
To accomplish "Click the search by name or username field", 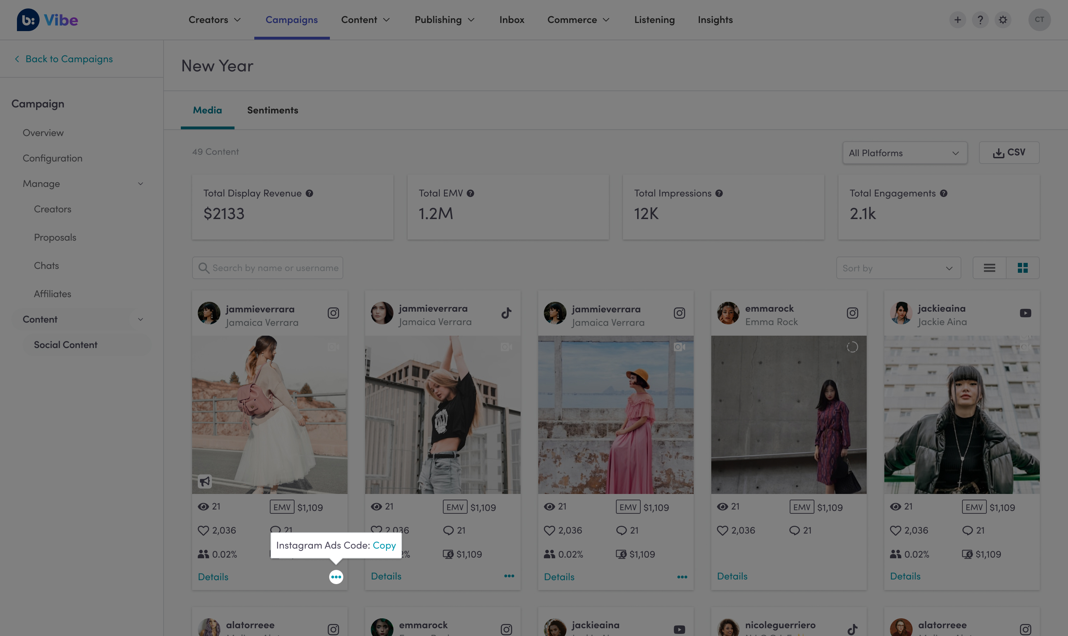I will pyautogui.click(x=267, y=268).
